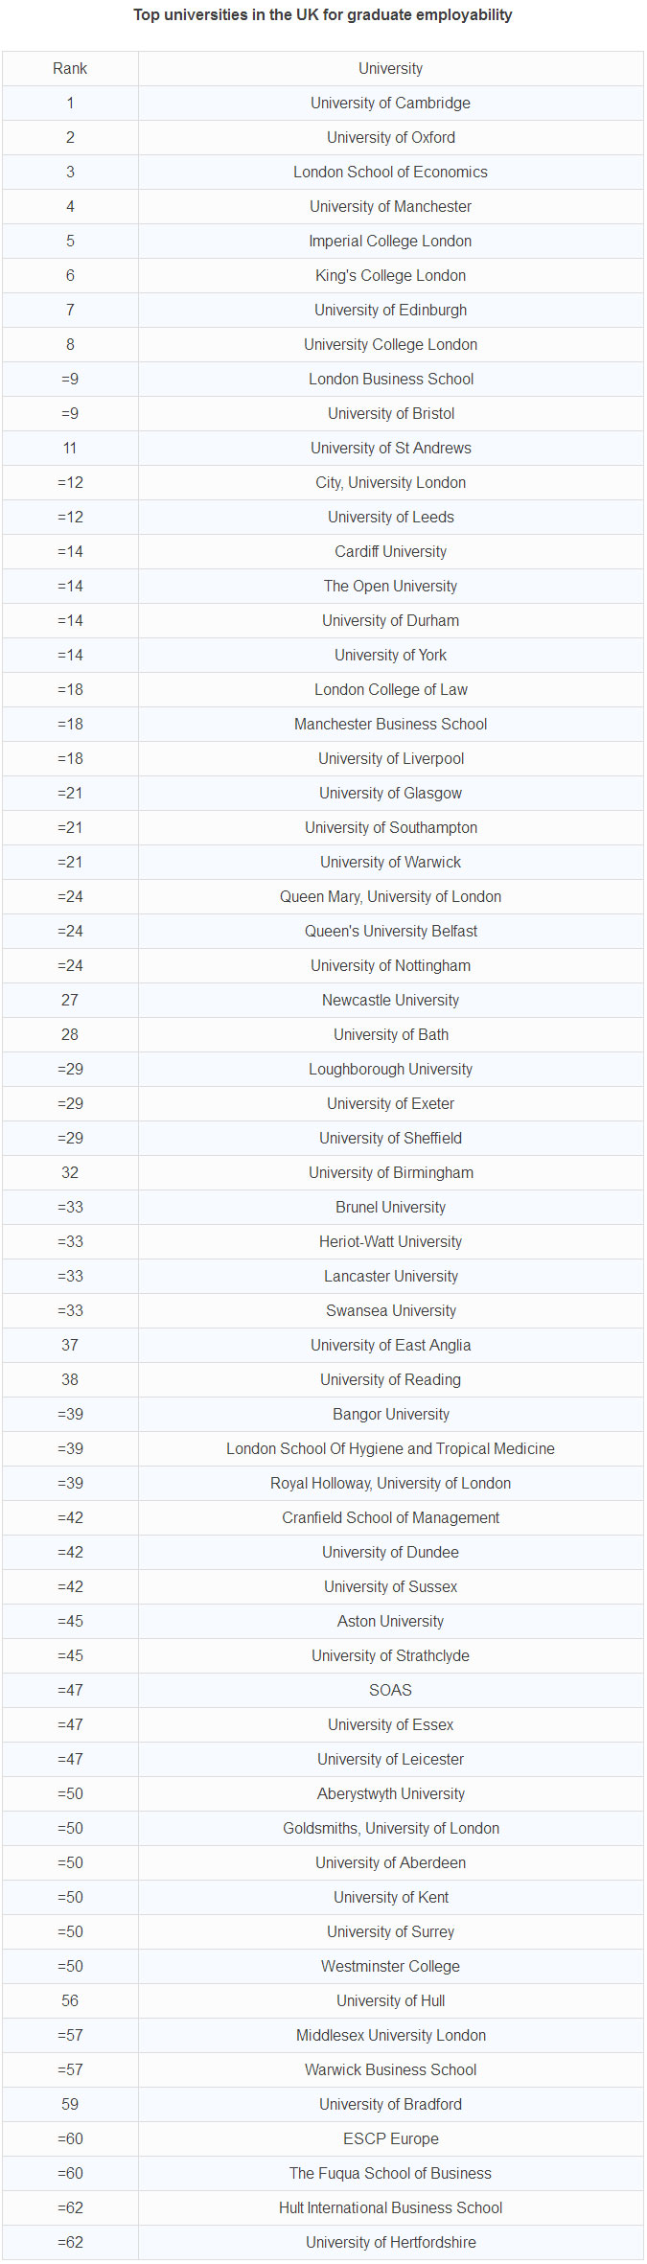Select London Business School entry
This screenshot has width=647, height=2264.
click(x=390, y=380)
